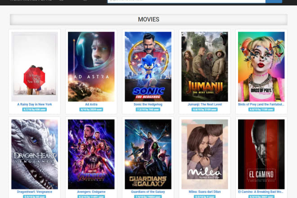Click the 'Ad Astra' title link
This screenshot has width=297, height=198.
click(x=91, y=104)
